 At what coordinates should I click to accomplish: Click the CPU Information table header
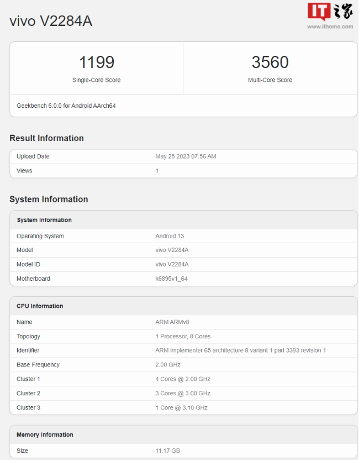pos(40,306)
